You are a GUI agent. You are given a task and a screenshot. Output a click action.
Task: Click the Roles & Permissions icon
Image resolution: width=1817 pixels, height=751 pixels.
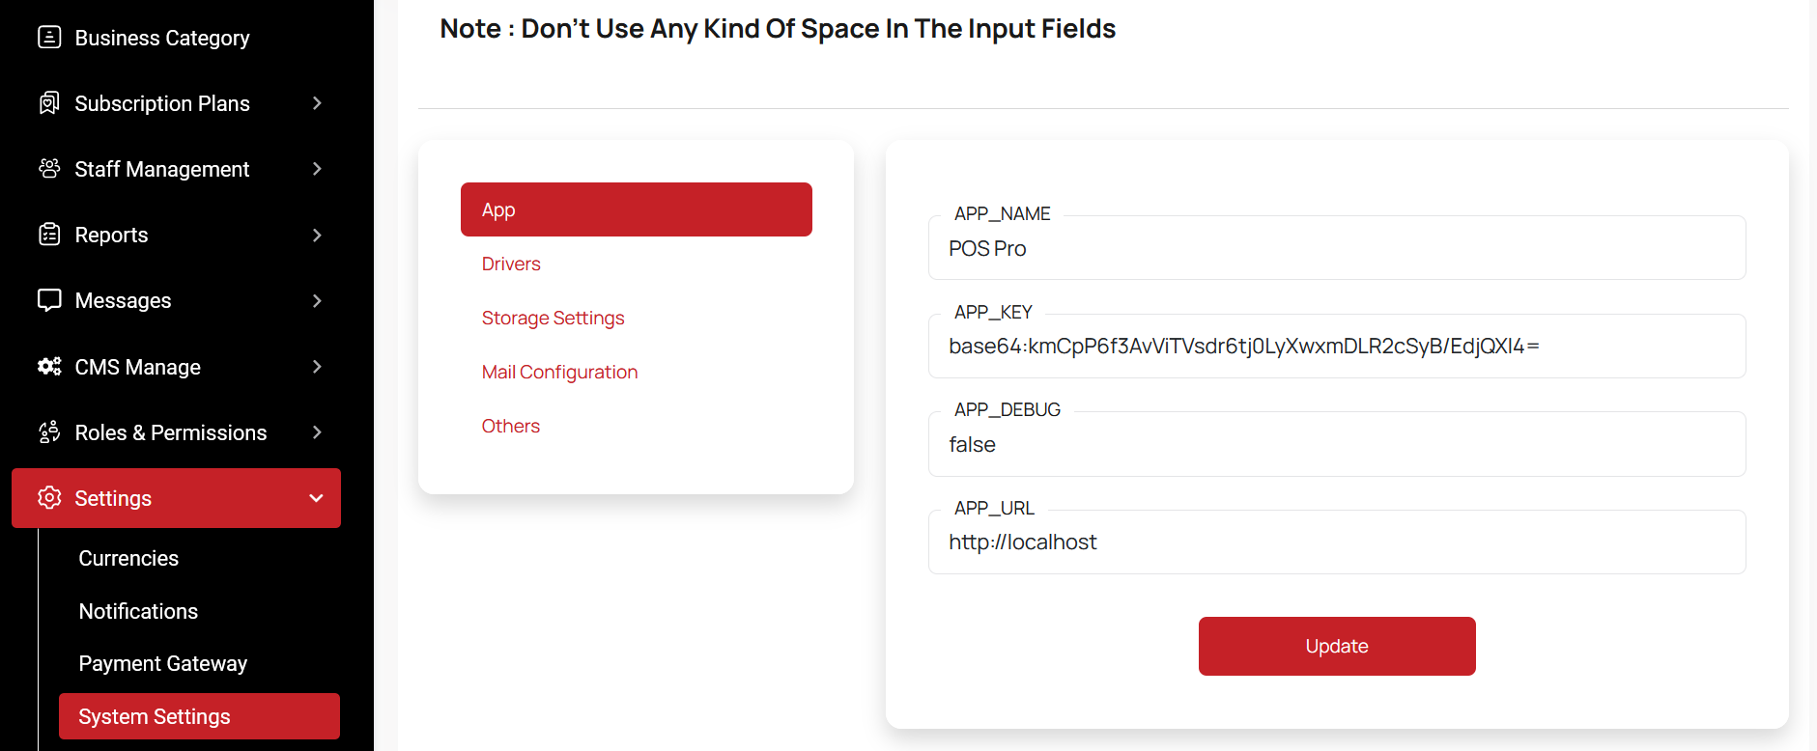(x=49, y=432)
